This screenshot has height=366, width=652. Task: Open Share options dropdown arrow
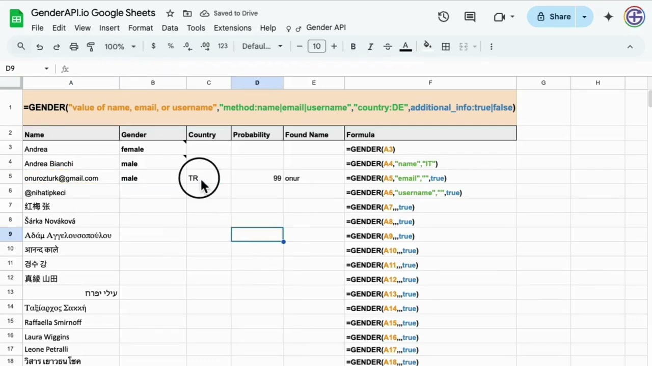pyautogui.click(x=584, y=17)
